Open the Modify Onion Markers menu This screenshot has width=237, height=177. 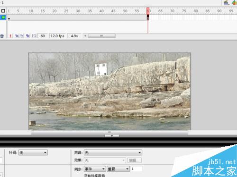coord(34,36)
